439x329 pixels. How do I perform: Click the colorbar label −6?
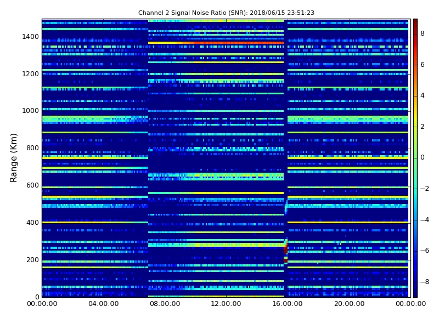pos(425,251)
